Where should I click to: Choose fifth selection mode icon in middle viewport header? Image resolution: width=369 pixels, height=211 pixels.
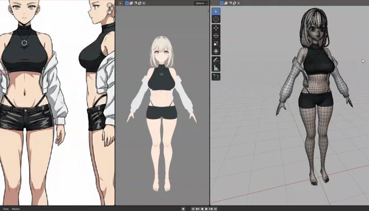[x=144, y=3]
